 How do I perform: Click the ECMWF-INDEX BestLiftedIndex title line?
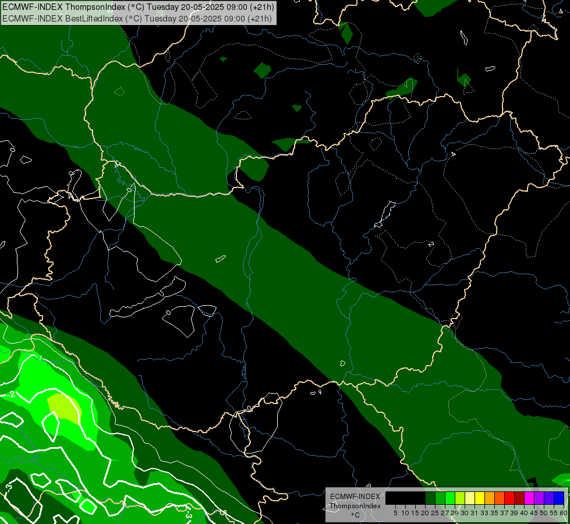(137, 18)
